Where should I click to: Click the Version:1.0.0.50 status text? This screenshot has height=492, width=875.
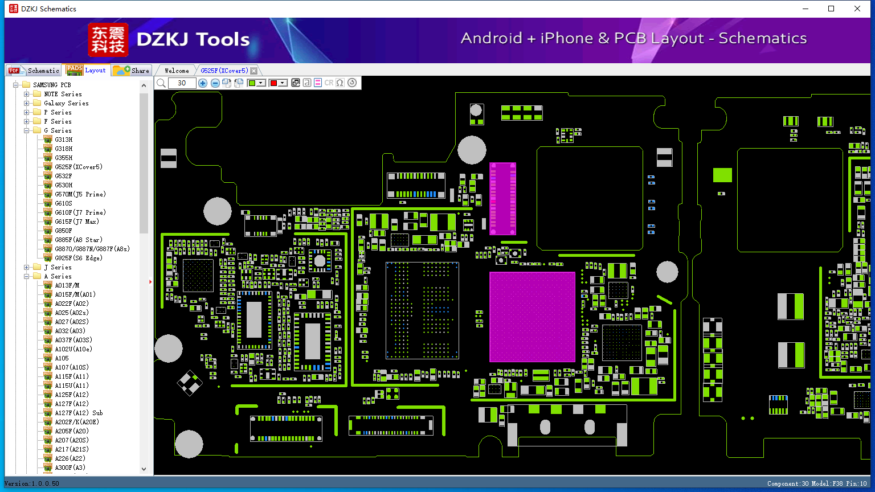[x=32, y=483]
